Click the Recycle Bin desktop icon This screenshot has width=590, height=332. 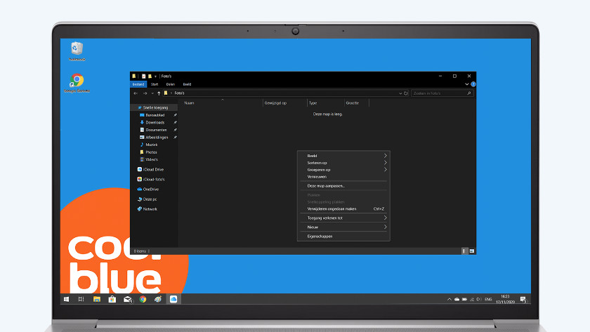pos(77,51)
